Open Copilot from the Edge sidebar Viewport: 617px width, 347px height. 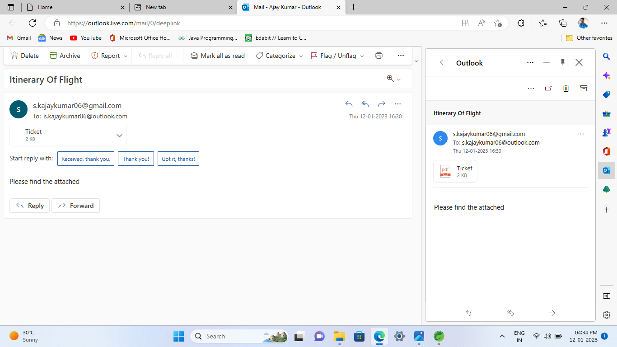click(x=606, y=75)
